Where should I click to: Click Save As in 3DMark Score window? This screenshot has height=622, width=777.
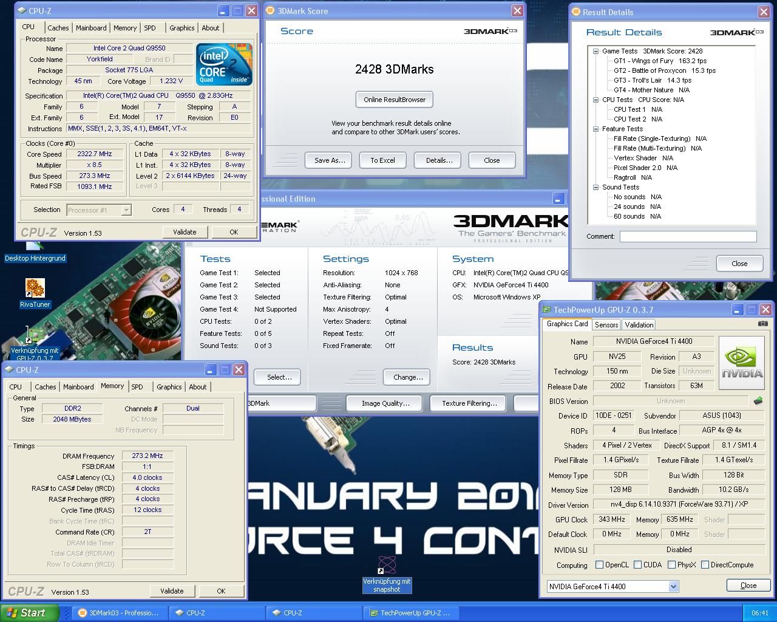pyautogui.click(x=330, y=160)
